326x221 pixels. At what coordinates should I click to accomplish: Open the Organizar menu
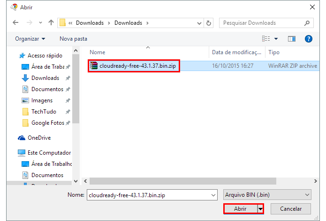[x=30, y=39]
